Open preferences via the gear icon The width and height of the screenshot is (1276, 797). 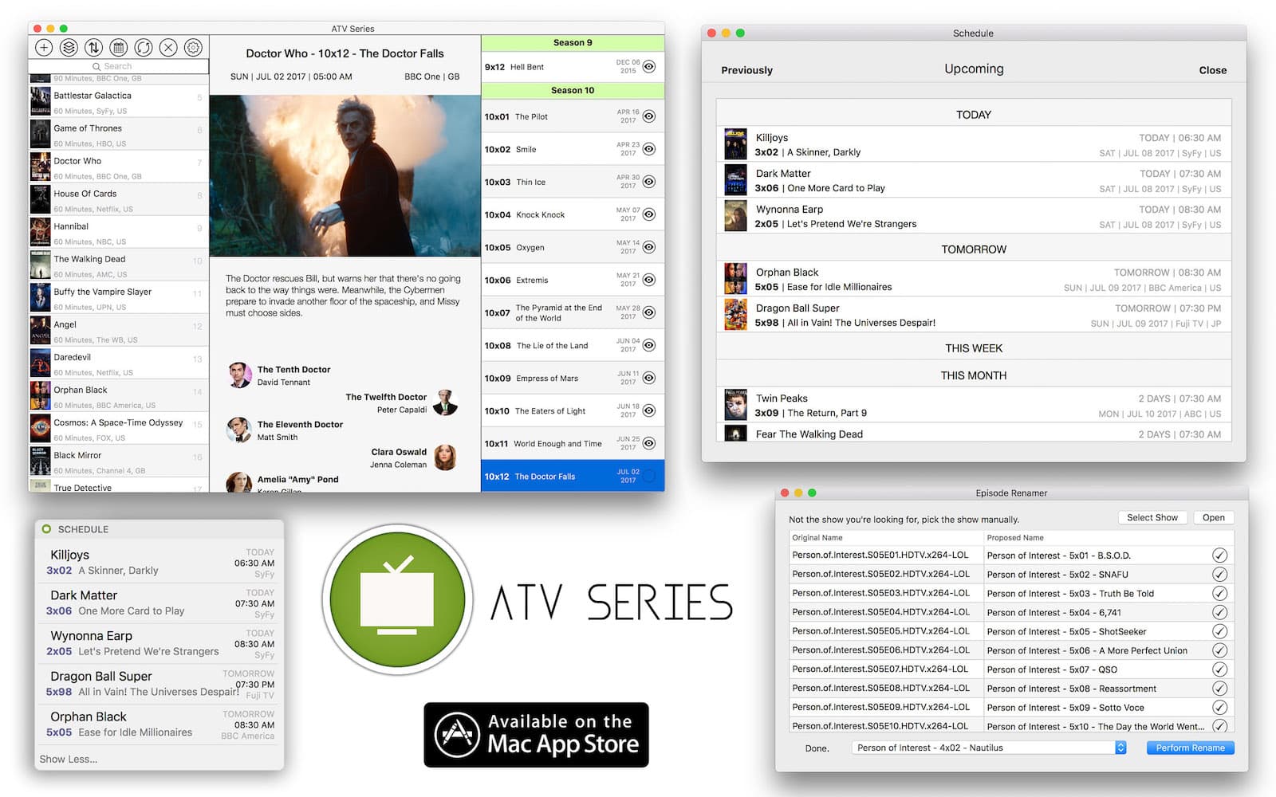tap(194, 48)
